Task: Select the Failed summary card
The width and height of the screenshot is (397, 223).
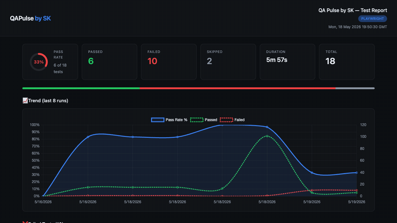Action: (x=169, y=62)
